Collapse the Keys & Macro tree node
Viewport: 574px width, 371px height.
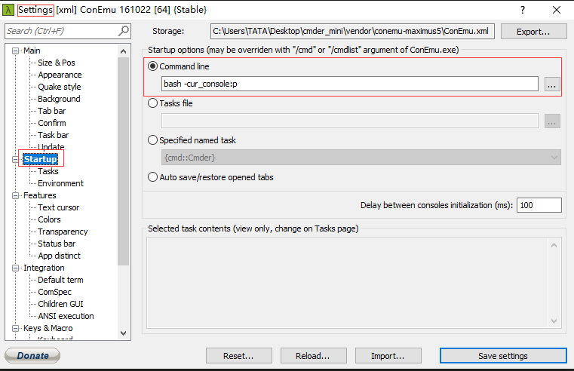click(x=15, y=329)
